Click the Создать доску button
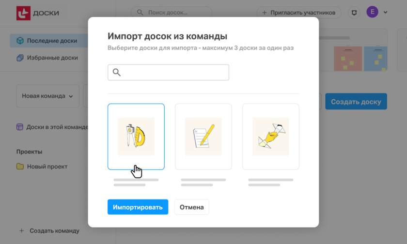This screenshot has width=407, height=244. (356, 102)
